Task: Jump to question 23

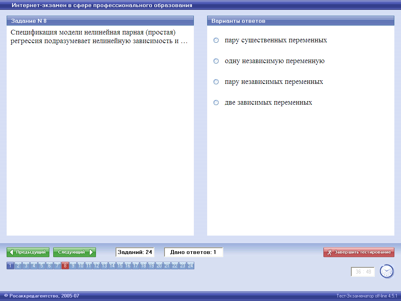Action: pos(182,266)
